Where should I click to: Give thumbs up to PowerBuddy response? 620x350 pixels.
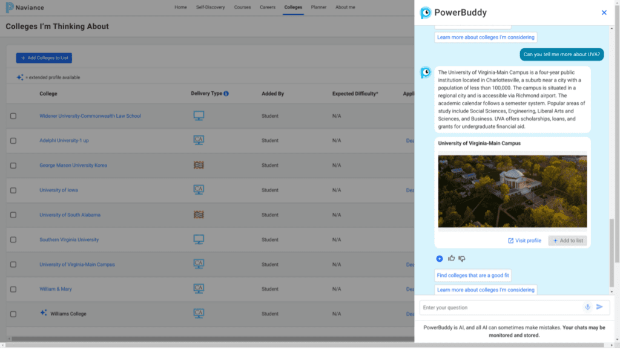pyautogui.click(x=451, y=259)
